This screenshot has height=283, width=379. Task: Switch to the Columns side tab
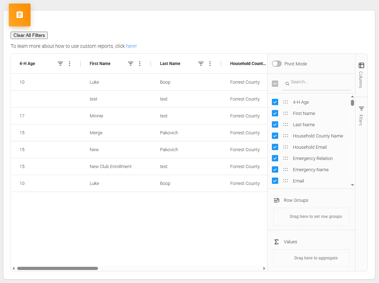pyautogui.click(x=361, y=75)
